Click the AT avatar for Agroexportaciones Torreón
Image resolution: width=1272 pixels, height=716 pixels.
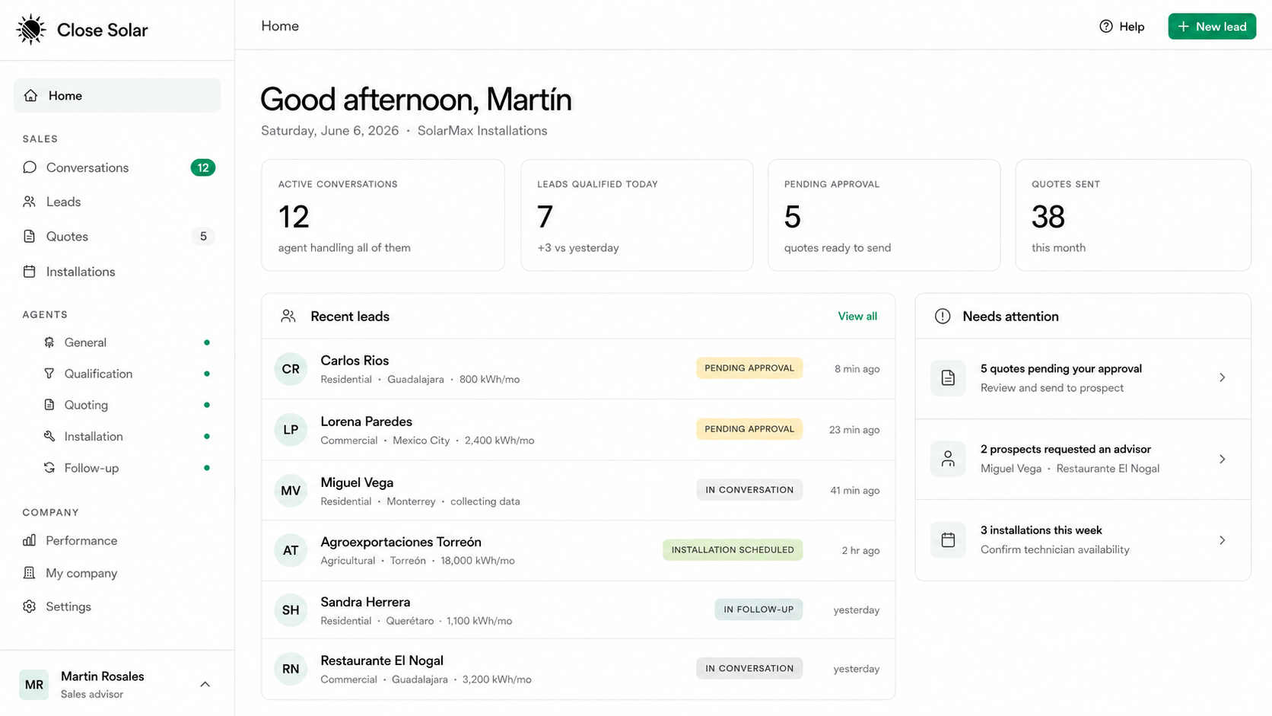coord(291,550)
